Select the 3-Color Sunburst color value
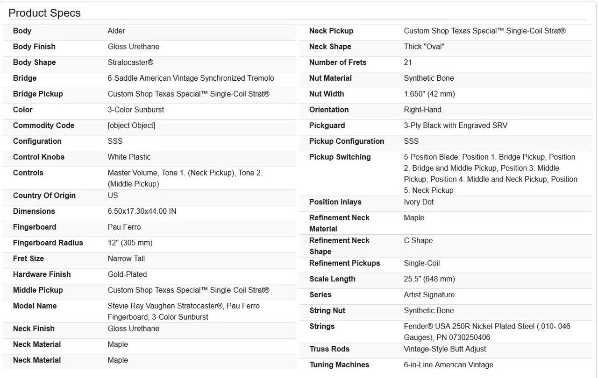Image resolution: width=598 pixels, height=378 pixels. pyautogui.click(x=136, y=110)
